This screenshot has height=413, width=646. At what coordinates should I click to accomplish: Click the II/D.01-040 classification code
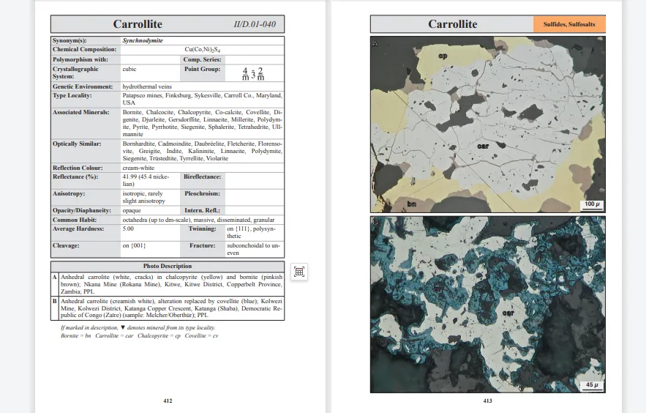point(255,25)
